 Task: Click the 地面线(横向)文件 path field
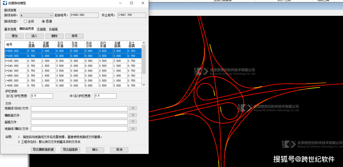pyautogui.click(x=79, y=129)
